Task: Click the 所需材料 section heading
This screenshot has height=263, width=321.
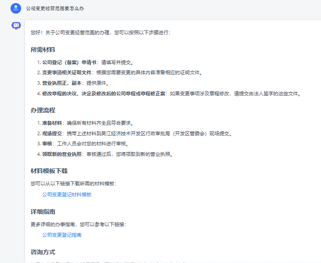Action: coord(43,50)
